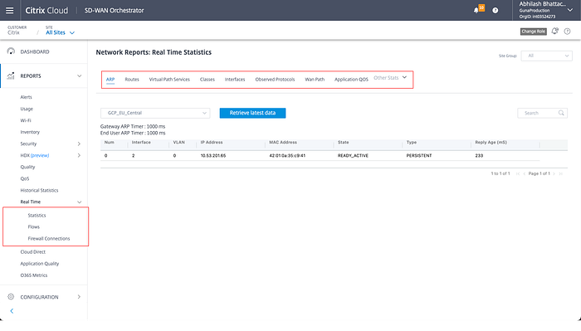Select Statistics under Real Time

tap(37, 215)
